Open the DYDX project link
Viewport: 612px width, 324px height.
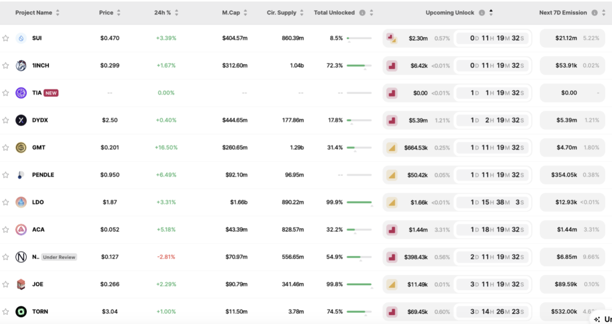40,120
